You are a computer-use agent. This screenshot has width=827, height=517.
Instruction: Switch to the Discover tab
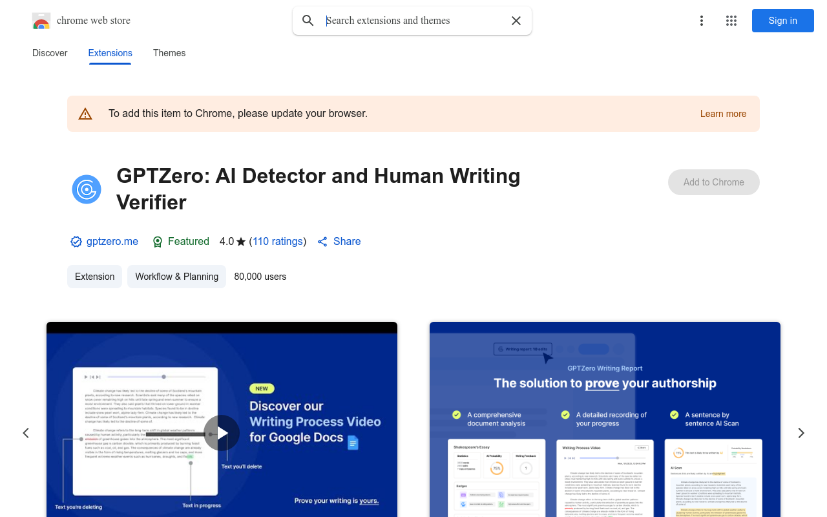click(x=50, y=53)
